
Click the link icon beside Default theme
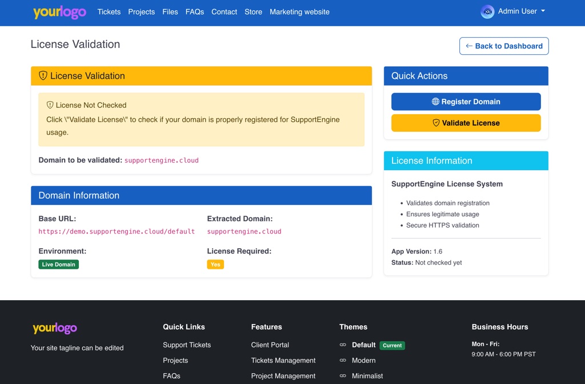click(343, 345)
